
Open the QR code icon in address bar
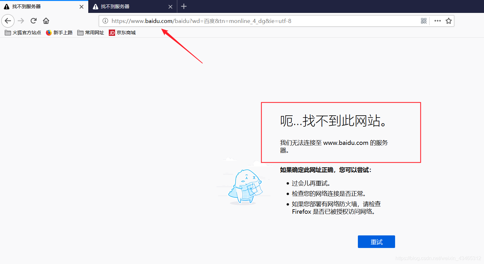tap(424, 21)
